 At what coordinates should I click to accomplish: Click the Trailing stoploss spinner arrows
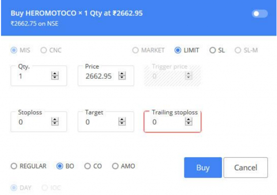[x=188, y=122]
